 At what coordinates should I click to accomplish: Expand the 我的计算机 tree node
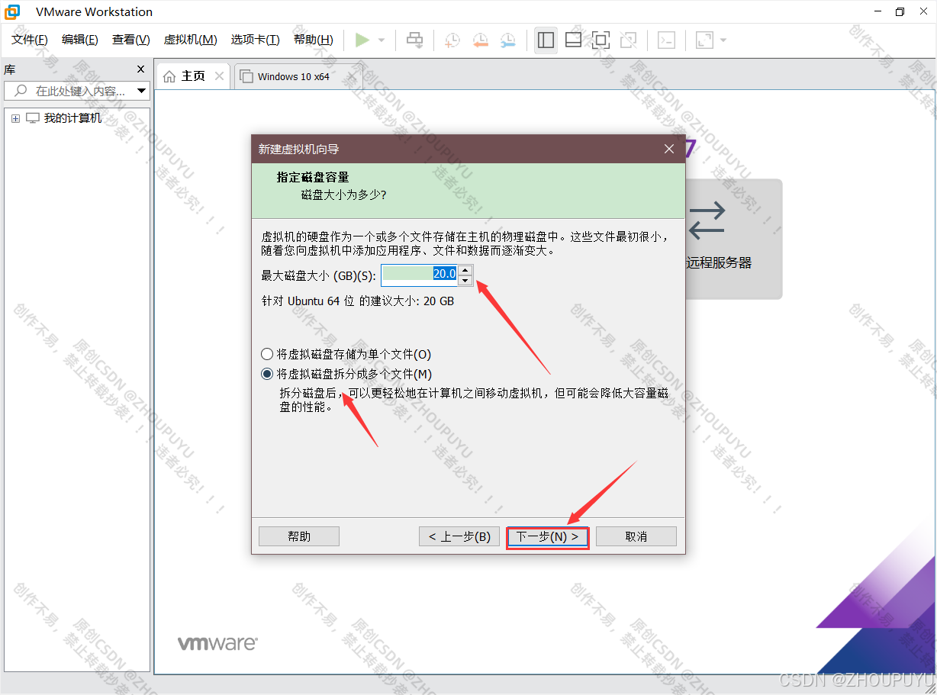coord(15,118)
